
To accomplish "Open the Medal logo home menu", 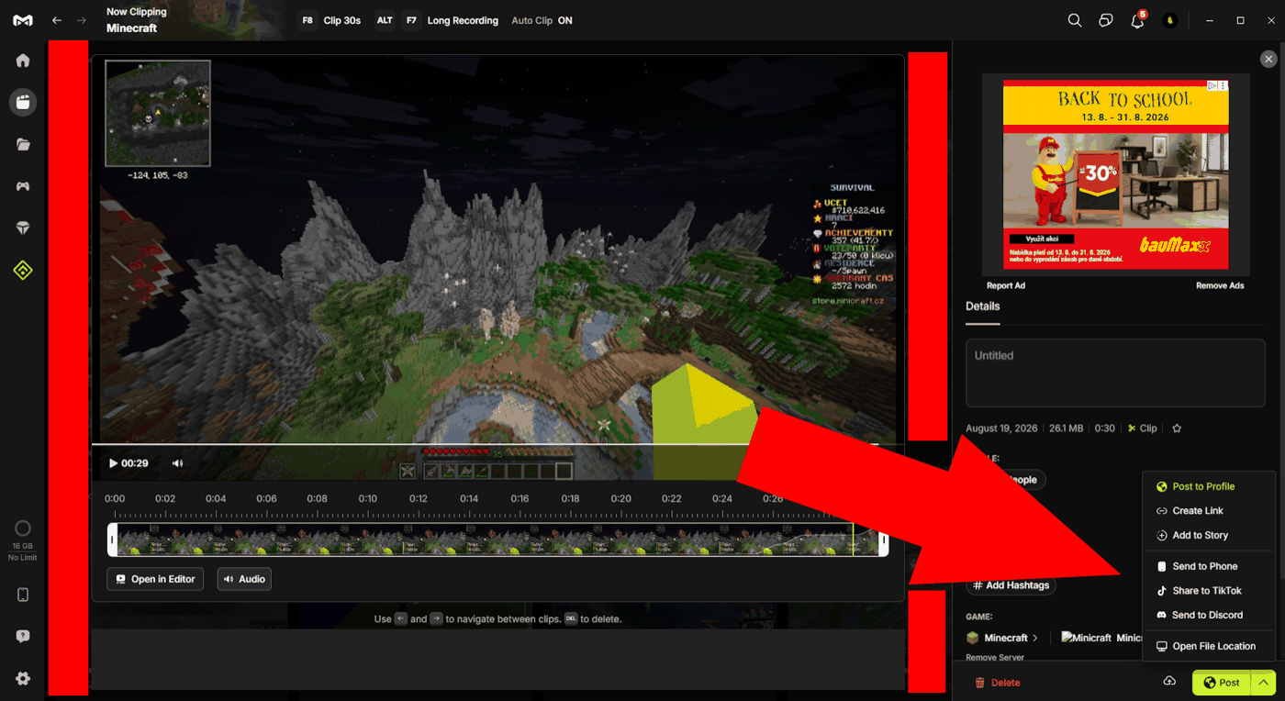I will click(23, 20).
